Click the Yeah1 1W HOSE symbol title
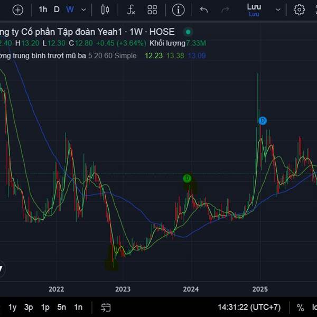The height and width of the screenshot is (317, 317). pyautogui.click(x=87, y=32)
